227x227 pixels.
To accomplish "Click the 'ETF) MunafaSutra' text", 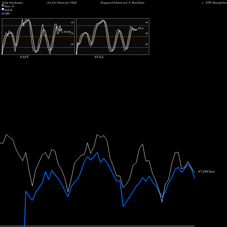I will click(x=216, y=3).
